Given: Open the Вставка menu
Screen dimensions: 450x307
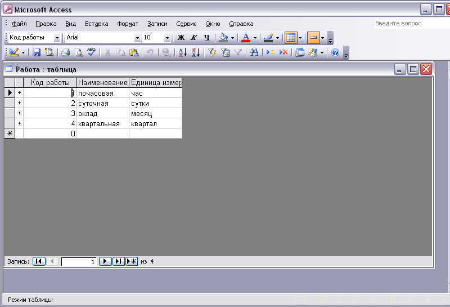Looking at the screenshot, I should (96, 24).
